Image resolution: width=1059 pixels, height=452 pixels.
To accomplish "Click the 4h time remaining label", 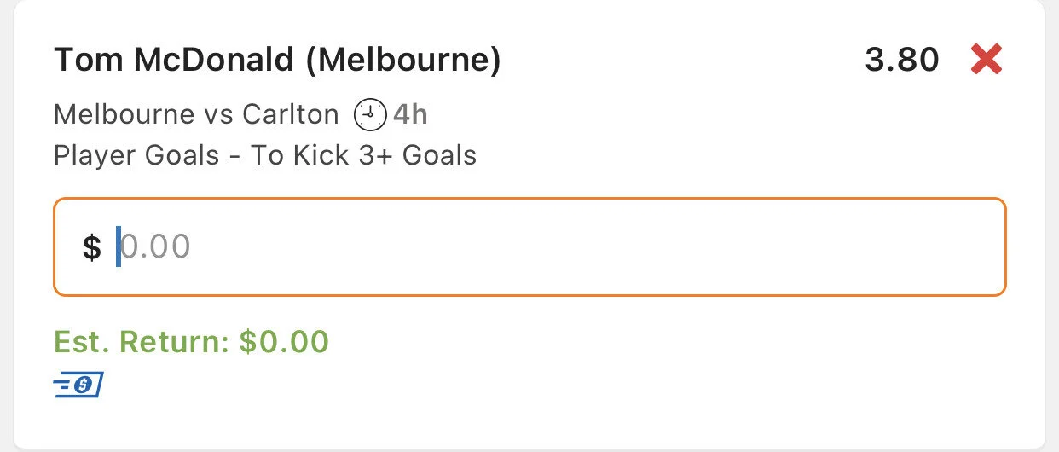I will coord(410,114).
